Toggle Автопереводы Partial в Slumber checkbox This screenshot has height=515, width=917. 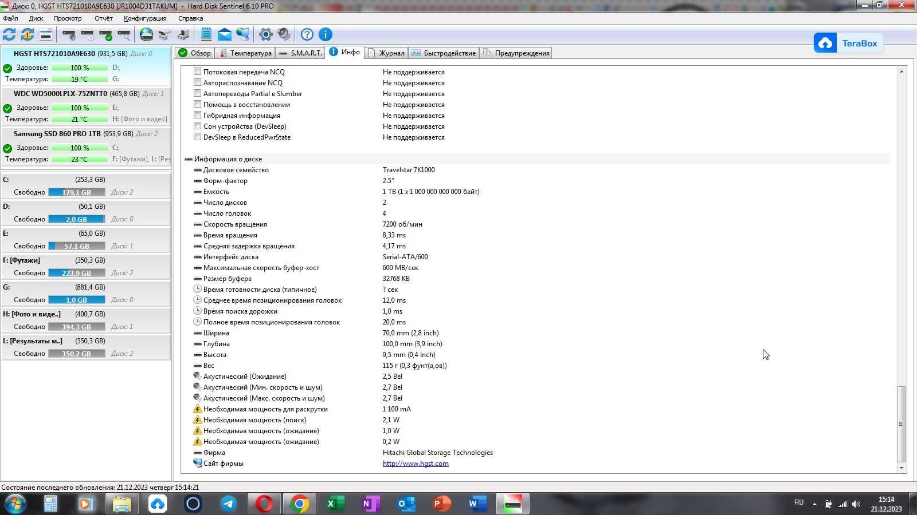[197, 93]
